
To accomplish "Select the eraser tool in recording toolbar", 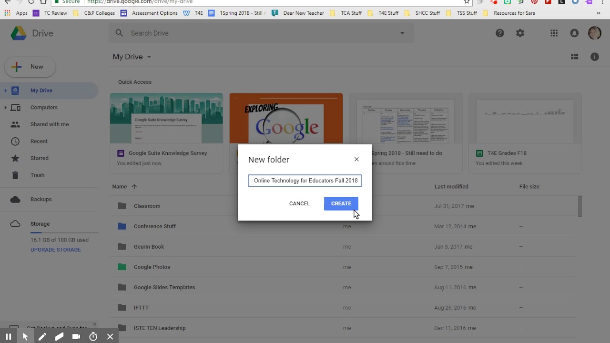I will tap(59, 337).
